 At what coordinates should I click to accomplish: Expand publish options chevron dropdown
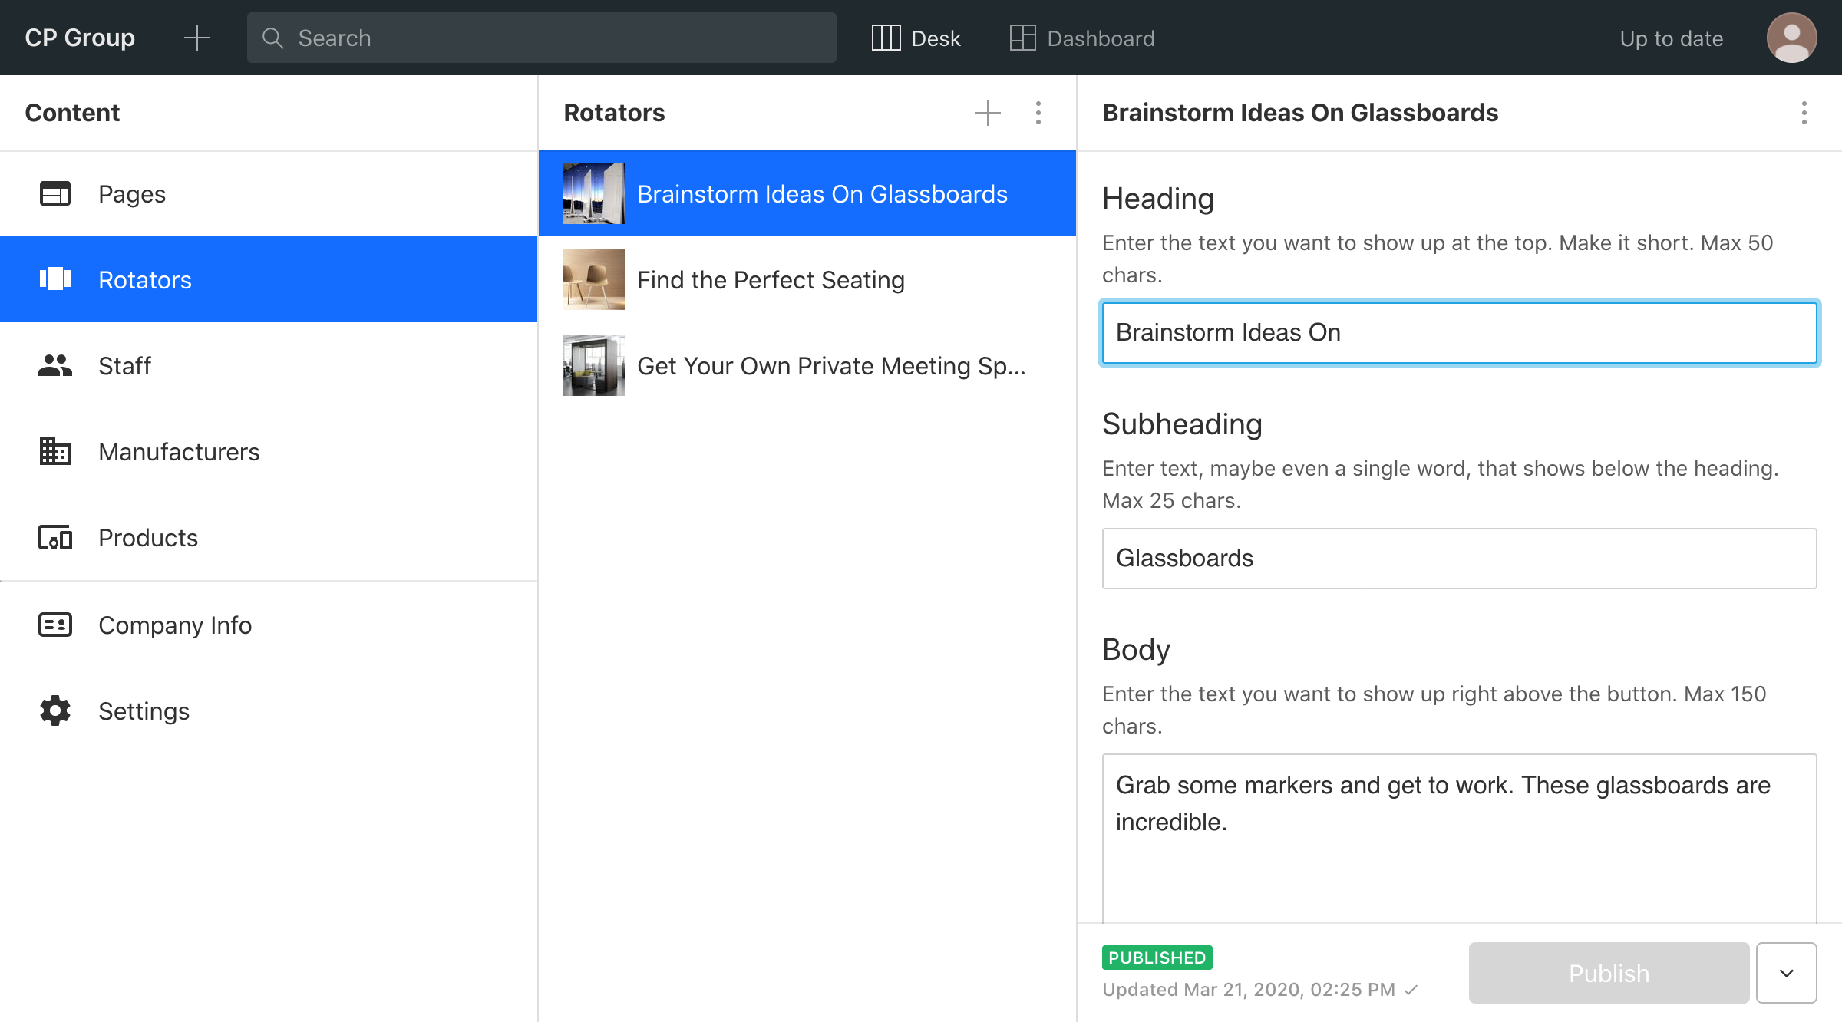pos(1787,973)
